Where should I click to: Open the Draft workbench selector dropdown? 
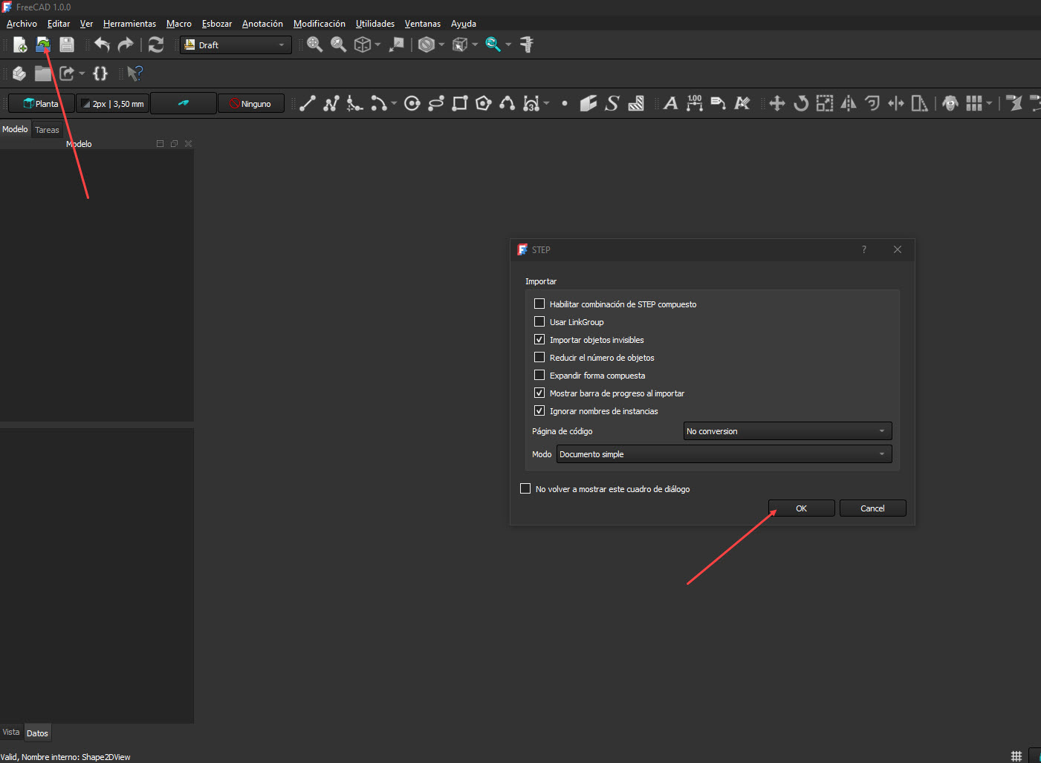(236, 45)
